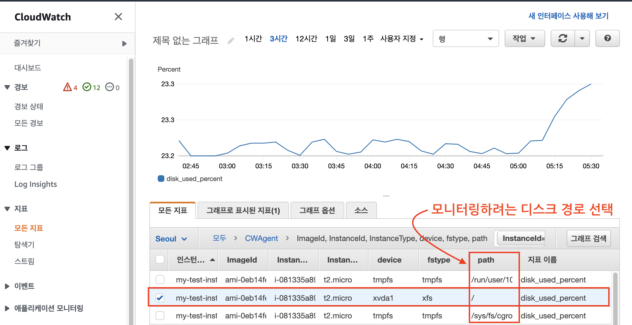Click the 새 인터페이스 사용해 보기 link
The width and height of the screenshot is (632, 325).
[568, 16]
